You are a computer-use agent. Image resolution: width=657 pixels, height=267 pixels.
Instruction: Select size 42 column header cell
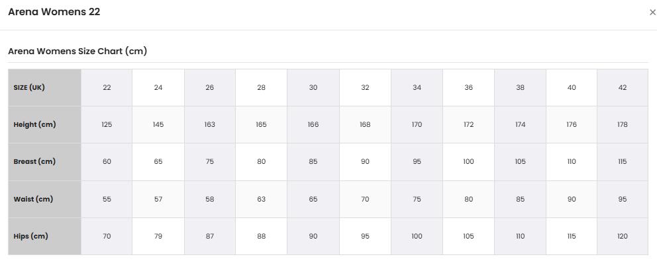623,87
